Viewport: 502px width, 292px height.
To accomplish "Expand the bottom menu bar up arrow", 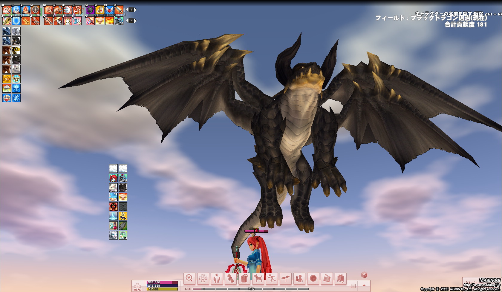I will tap(364, 285).
